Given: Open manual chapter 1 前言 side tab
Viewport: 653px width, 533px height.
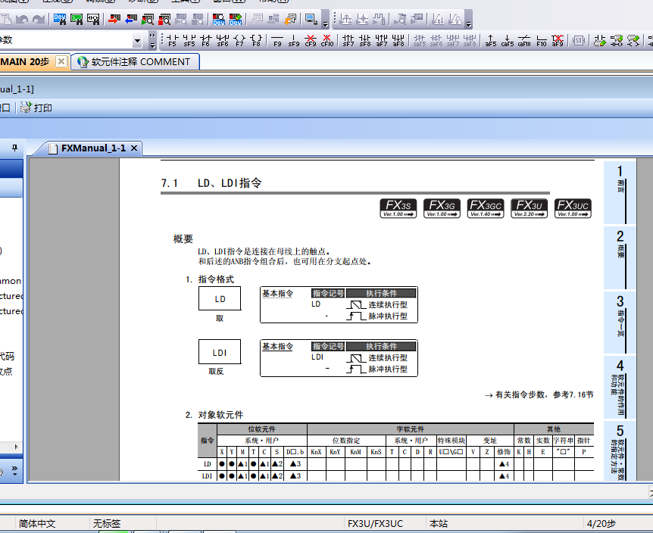Looking at the screenshot, I should coord(620,181).
